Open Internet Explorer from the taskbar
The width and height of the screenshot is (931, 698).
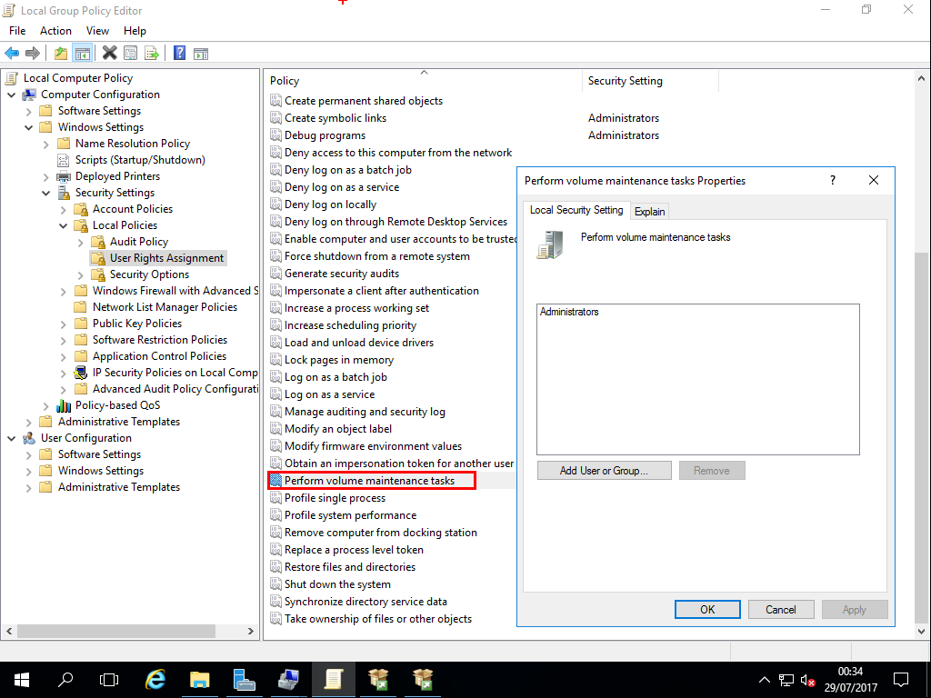(155, 678)
